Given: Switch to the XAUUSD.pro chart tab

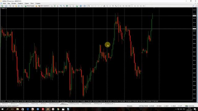Looking at the screenshot, I should pyautogui.click(x=109, y=104).
